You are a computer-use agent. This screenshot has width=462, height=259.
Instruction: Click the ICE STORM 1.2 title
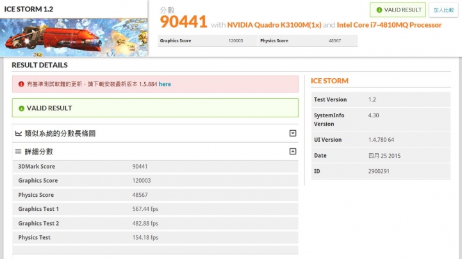click(x=29, y=9)
